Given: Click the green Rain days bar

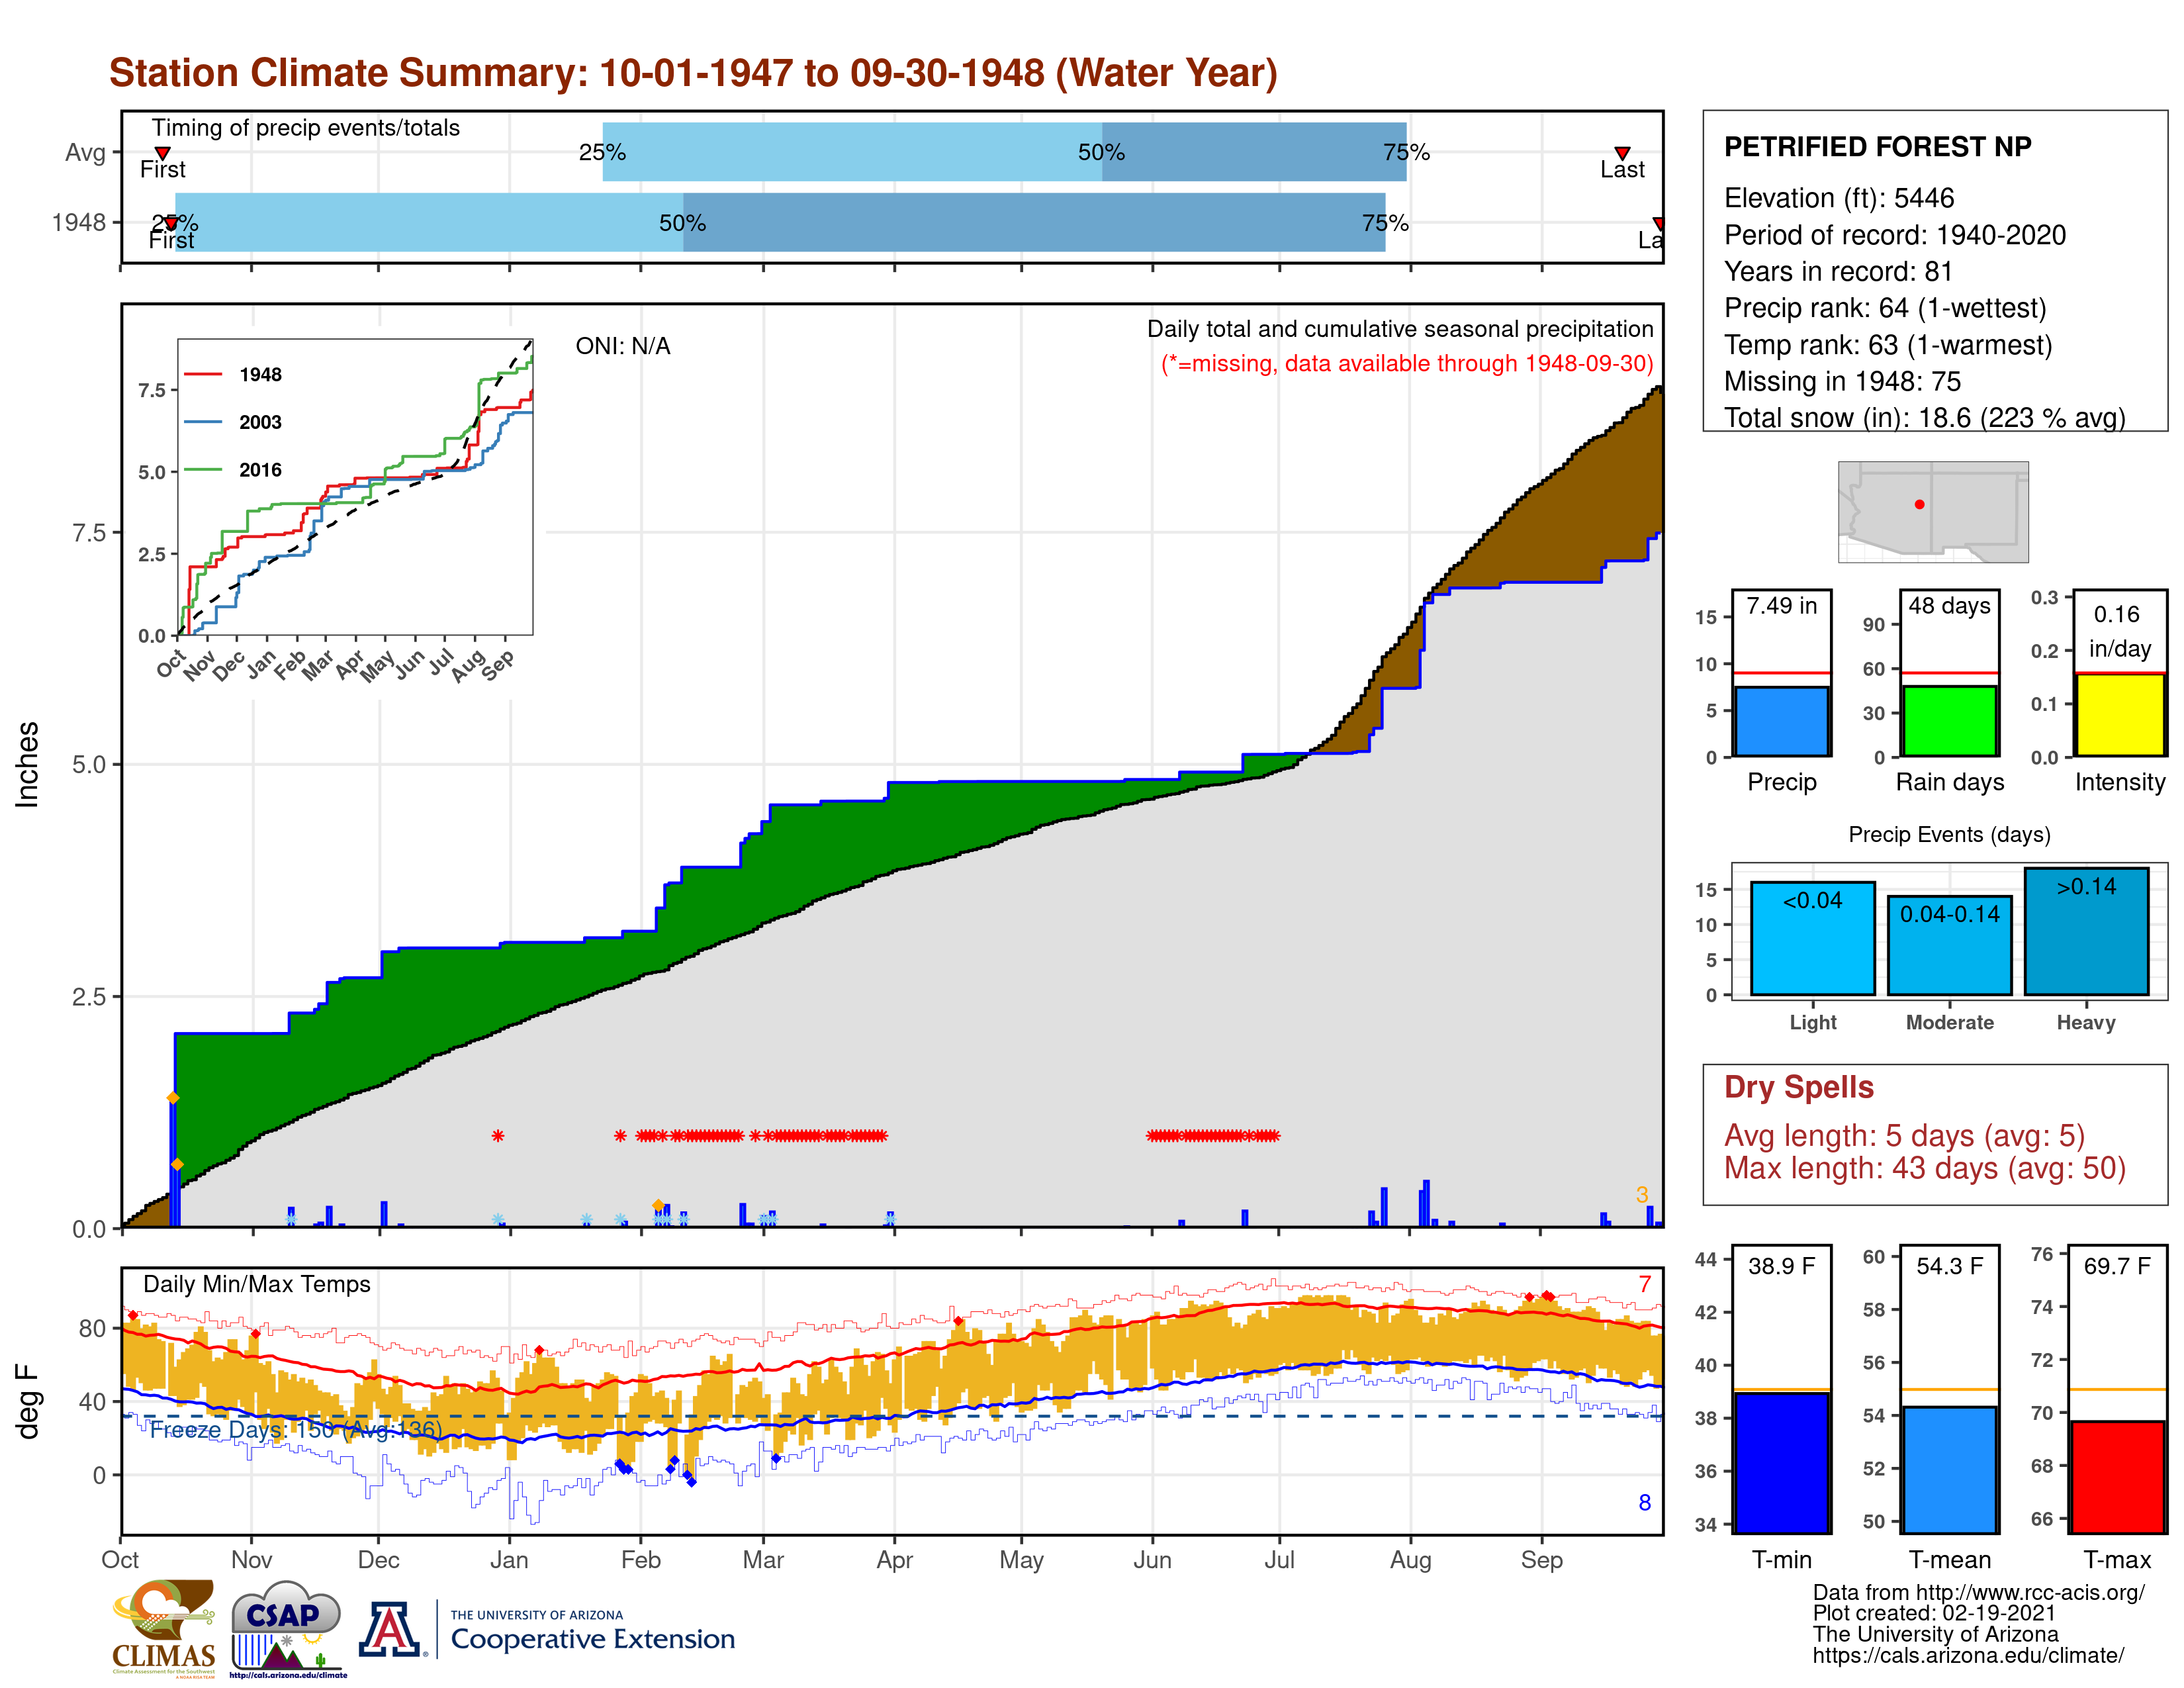Looking at the screenshot, I should pos(1949,720).
